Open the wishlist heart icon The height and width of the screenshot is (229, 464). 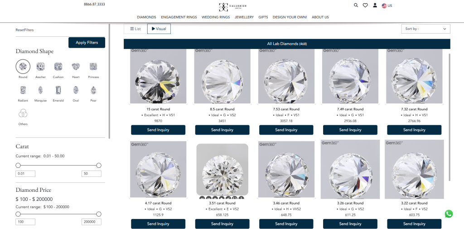click(365, 5)
